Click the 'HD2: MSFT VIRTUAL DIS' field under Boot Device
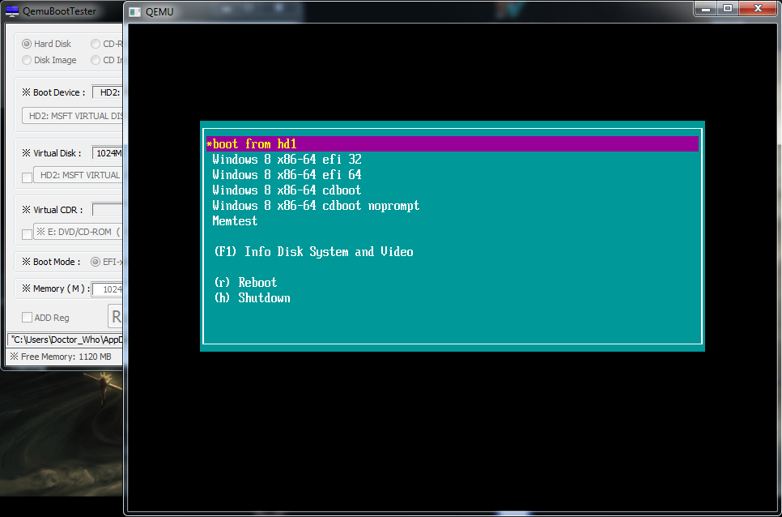 (x=73, y=116)
